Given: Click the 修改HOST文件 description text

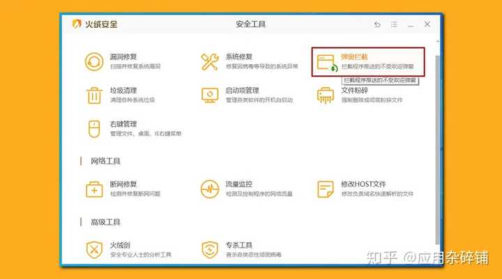Looking at the screenshot, I should [x=377, y=194].
